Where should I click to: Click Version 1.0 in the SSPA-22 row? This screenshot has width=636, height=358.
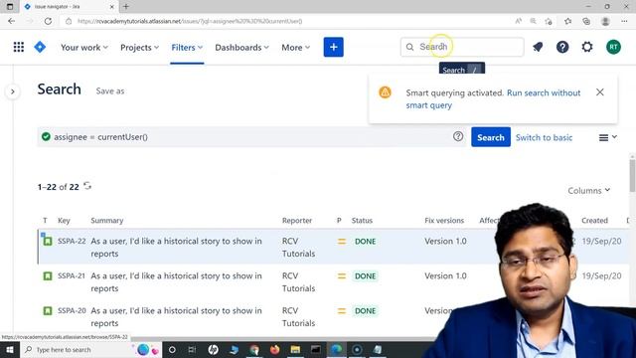coord(445,241)
